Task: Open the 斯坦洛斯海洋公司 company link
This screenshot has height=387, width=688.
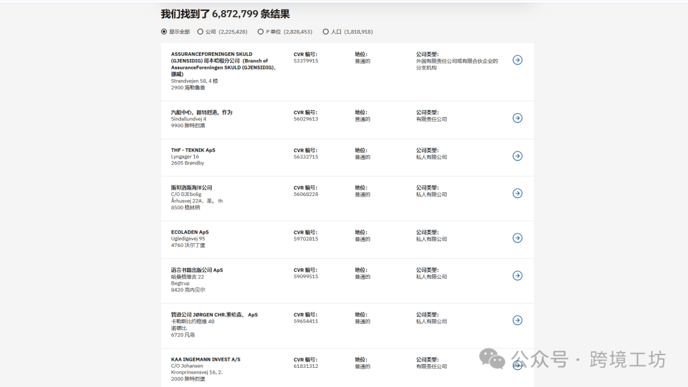Action: (x=193, y=187)
